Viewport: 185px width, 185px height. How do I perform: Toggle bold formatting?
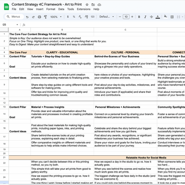click(139, 17)
